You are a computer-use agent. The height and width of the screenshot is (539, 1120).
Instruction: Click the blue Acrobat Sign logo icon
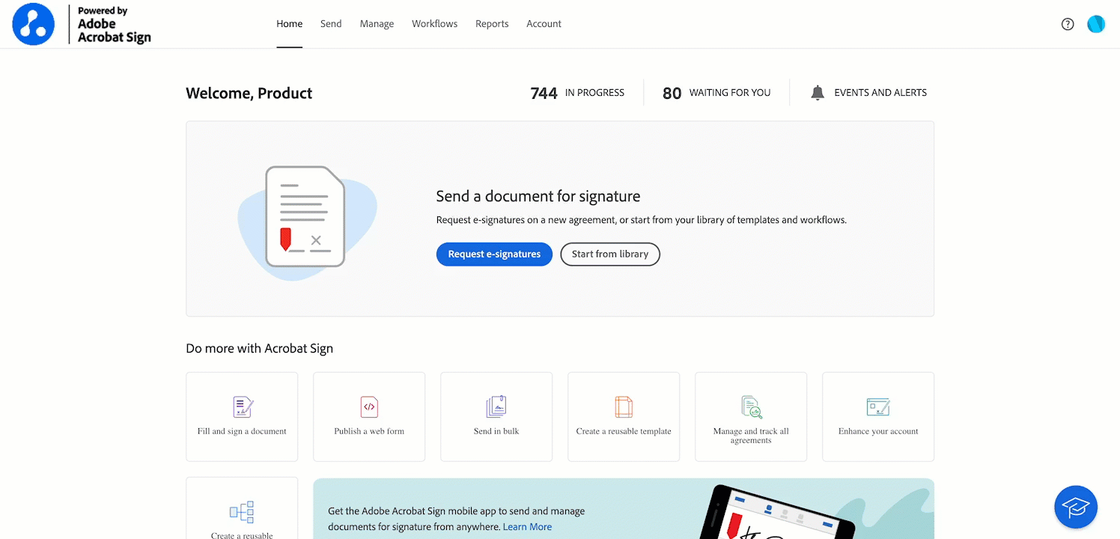(x=34, y=24)
